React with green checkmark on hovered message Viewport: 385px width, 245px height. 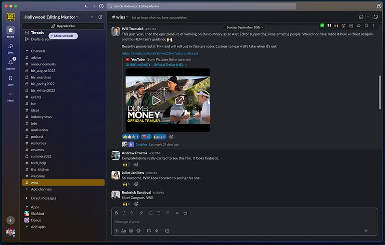point(322,26)
